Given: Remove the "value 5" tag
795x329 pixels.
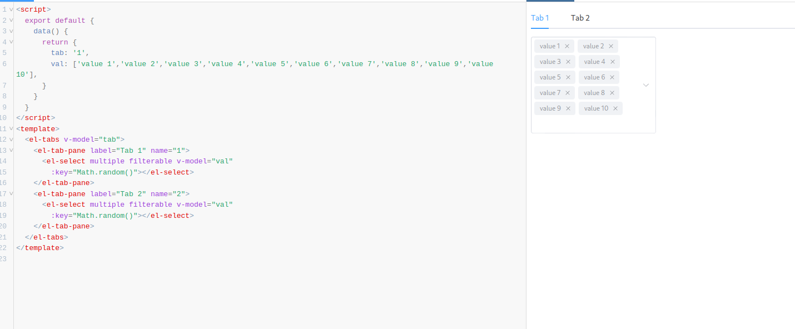Looking at the screenshot, I should coord(568,77).
